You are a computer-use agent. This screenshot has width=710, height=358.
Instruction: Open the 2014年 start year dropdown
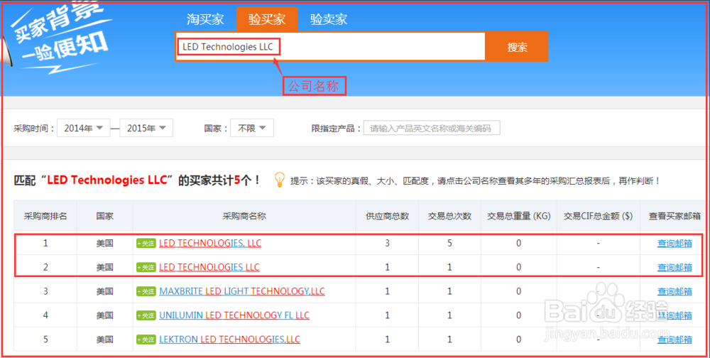(84, 129)
